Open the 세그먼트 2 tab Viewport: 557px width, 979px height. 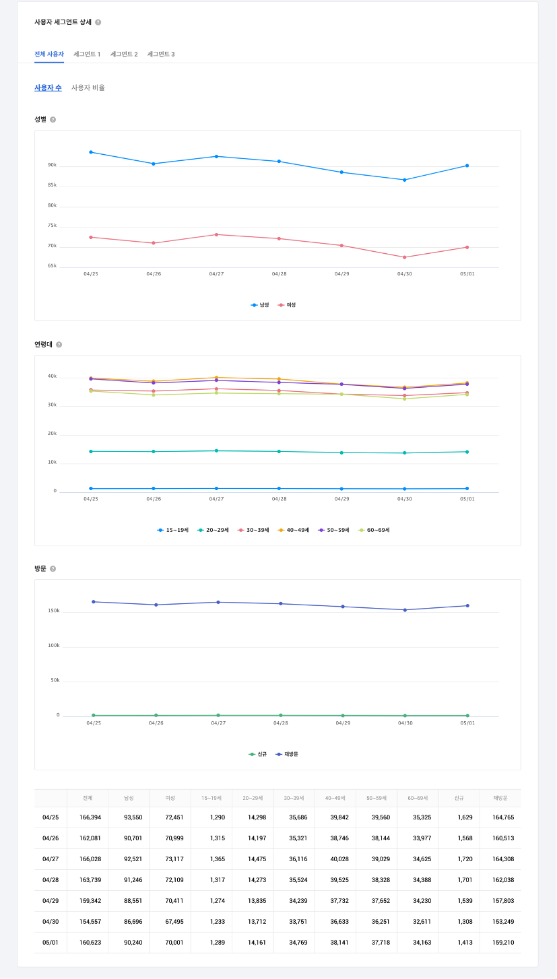(x=124, y=54)
